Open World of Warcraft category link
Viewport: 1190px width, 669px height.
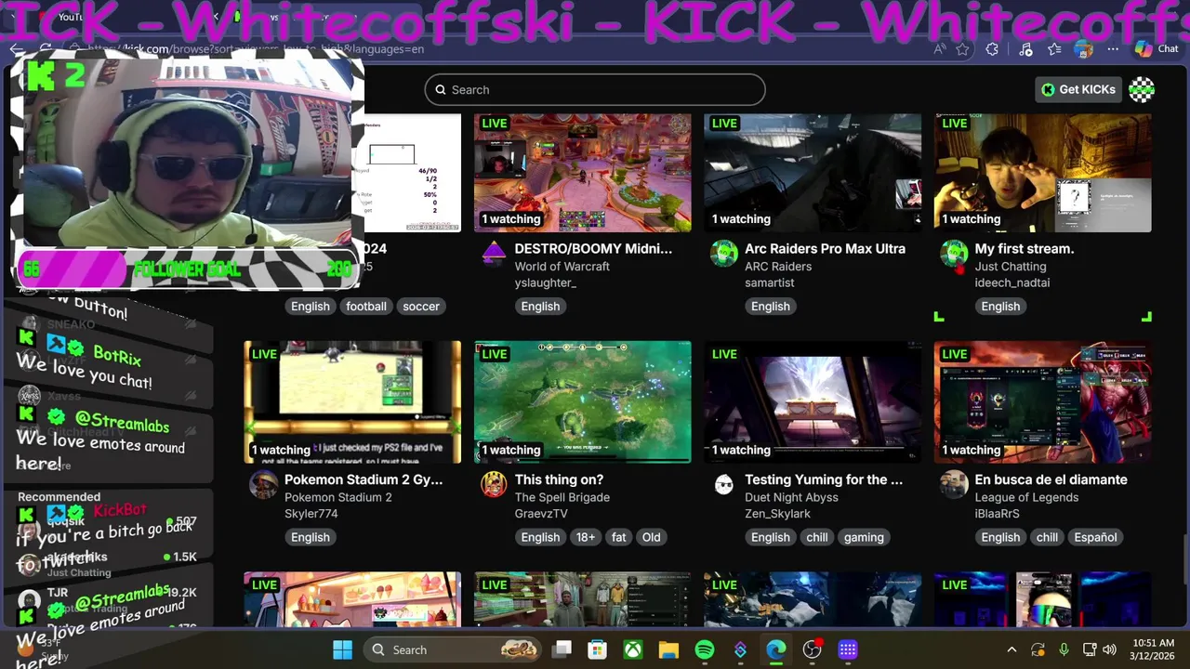click(562, 266)
